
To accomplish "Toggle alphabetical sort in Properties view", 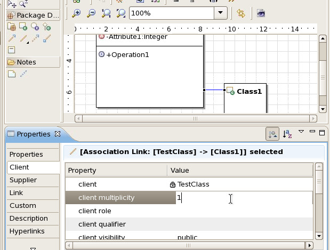I will [x=287, y=134].
